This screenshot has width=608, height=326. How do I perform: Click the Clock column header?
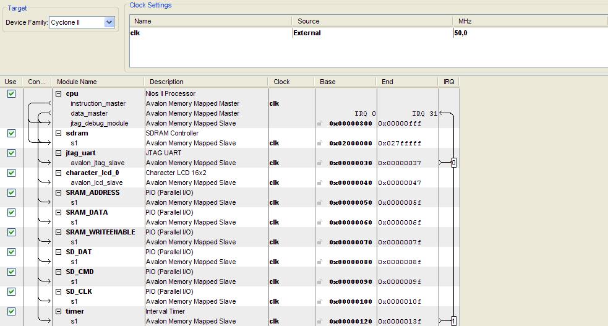click(291, 82)
